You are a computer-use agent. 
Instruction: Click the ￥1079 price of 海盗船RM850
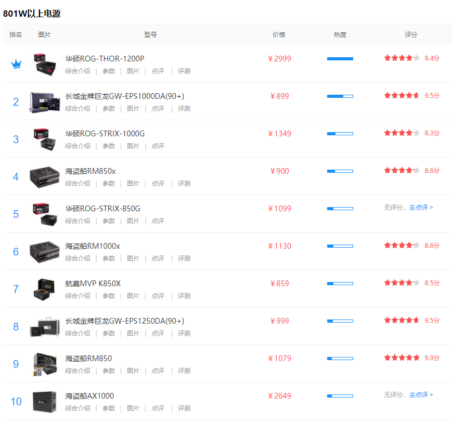click(279, 359)
